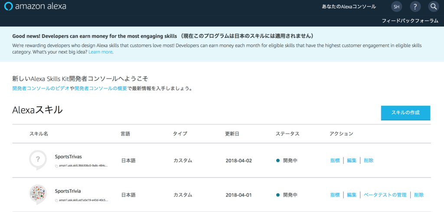Screen dimensions: 444x212
Task: Open あなたのAlexaコンソール menu
Action: click(x=349, y=7)
